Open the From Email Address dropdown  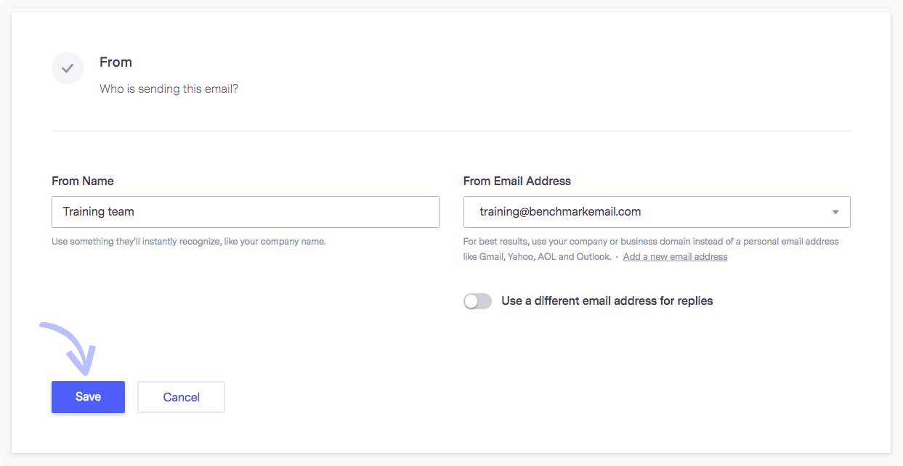coord(657,212)
